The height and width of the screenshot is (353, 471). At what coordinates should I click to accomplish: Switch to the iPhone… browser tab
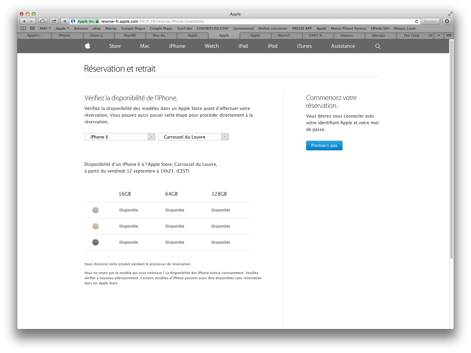point(66,36)
